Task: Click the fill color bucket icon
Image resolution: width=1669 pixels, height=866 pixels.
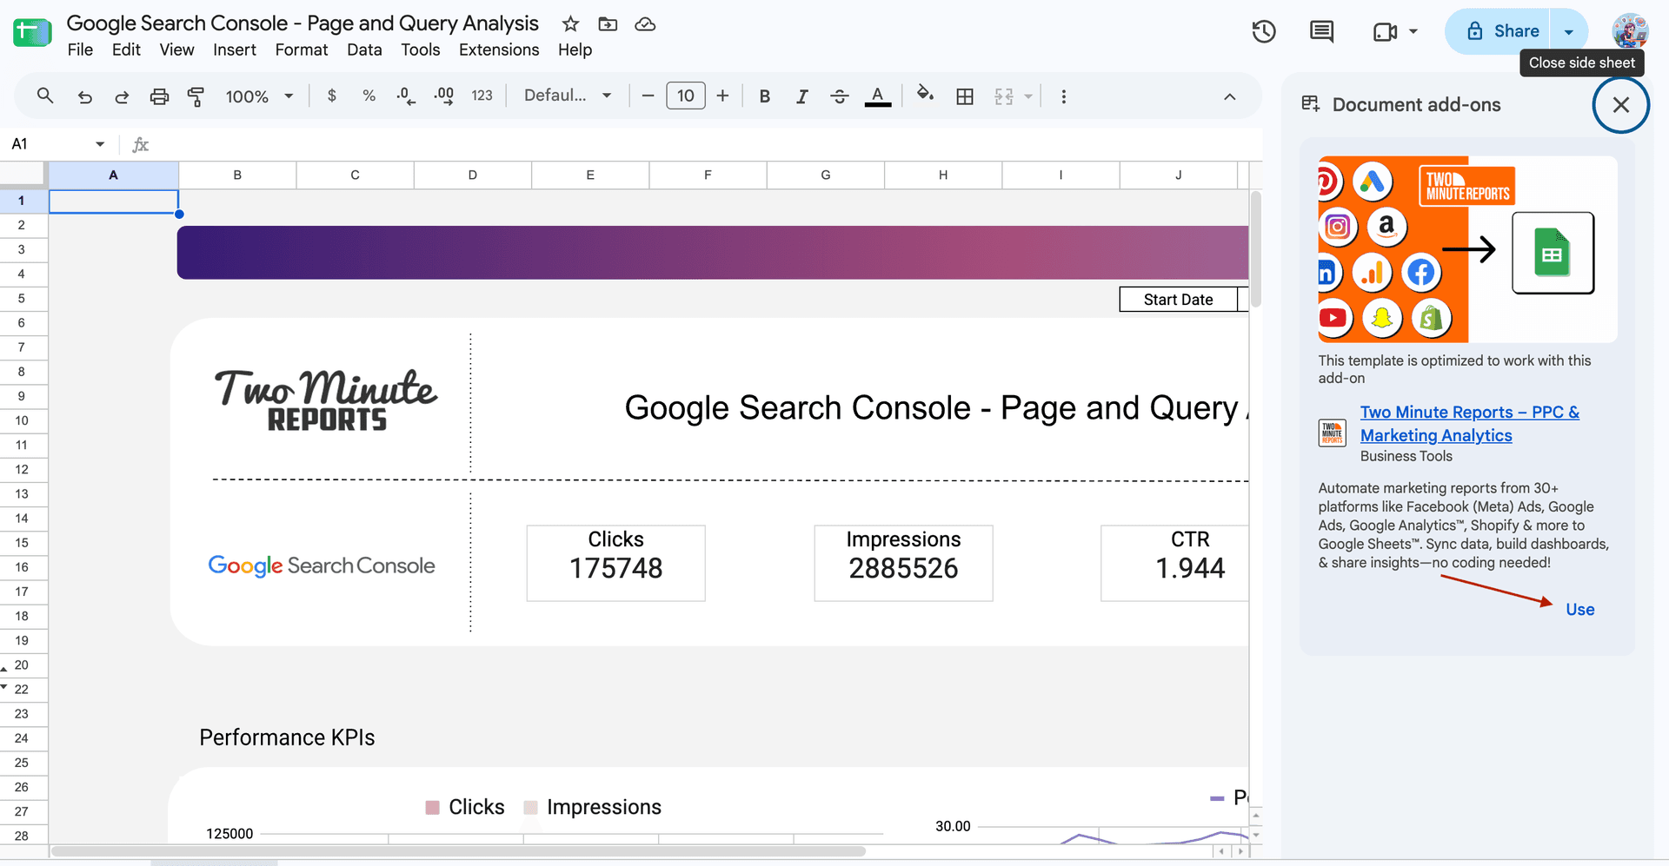Action: coord(925,95)
